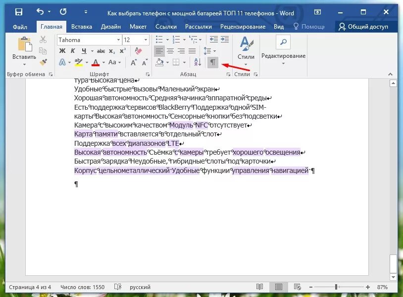Open the ribbon display options
403x297 pixels.
[317, 12]
